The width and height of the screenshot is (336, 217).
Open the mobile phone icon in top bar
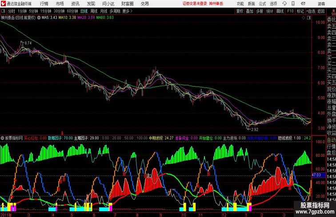tap(293, 4)
